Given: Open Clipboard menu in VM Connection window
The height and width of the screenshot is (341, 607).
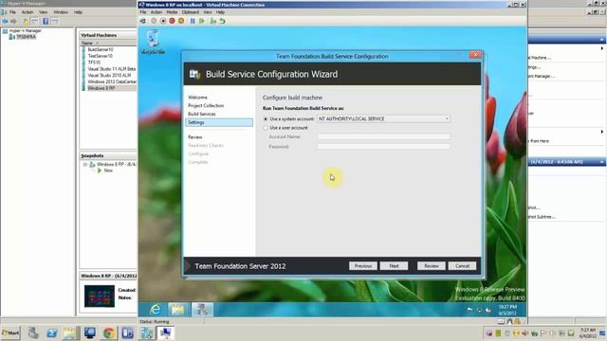Looking at the screenshot, I should click(191, 12).
